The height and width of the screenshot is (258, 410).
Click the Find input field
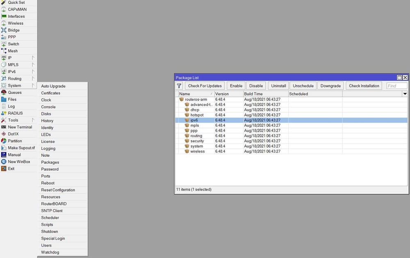396,86
